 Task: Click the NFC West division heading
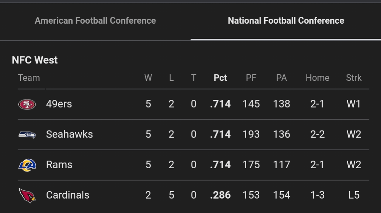point(34,60)
